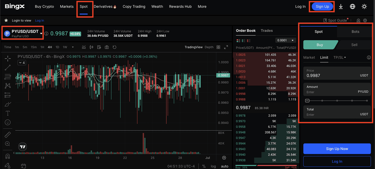Expand chart to fullscreen
Image resolution: width=375 pixels, height=169 pixels.
click(x=226, y=47)
